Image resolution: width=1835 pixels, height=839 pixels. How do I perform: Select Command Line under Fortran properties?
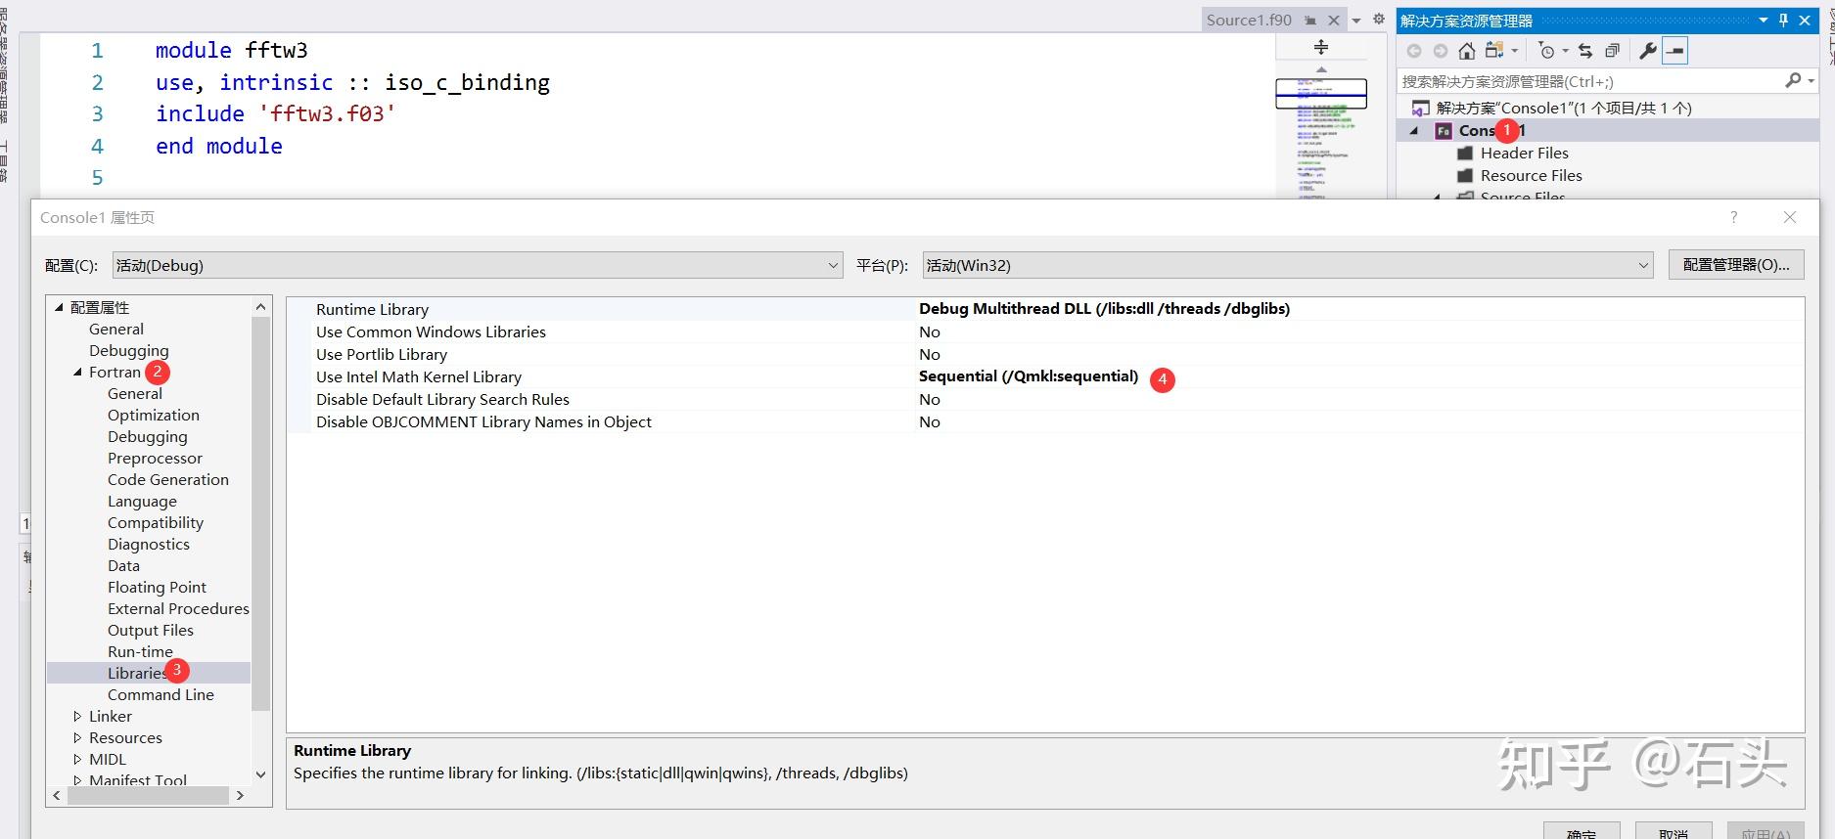point(161,695)
